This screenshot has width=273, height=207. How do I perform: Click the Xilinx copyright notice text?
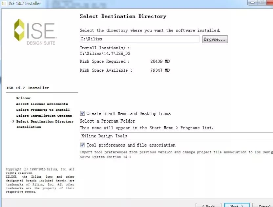click(40, 180)
